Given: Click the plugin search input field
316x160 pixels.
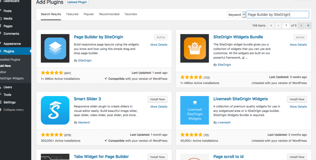Looking at the screenshot, I should point(278,15).
